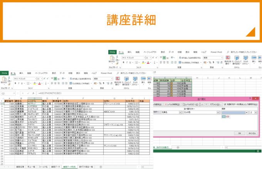Open Order color dropdown in Sort dialog

click(247, 113)
